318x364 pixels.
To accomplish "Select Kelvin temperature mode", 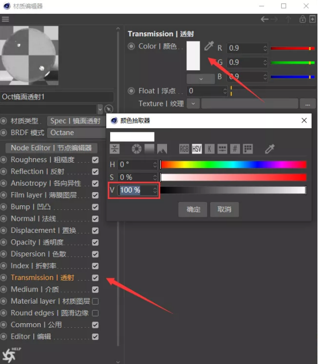I will pos(210,149).
